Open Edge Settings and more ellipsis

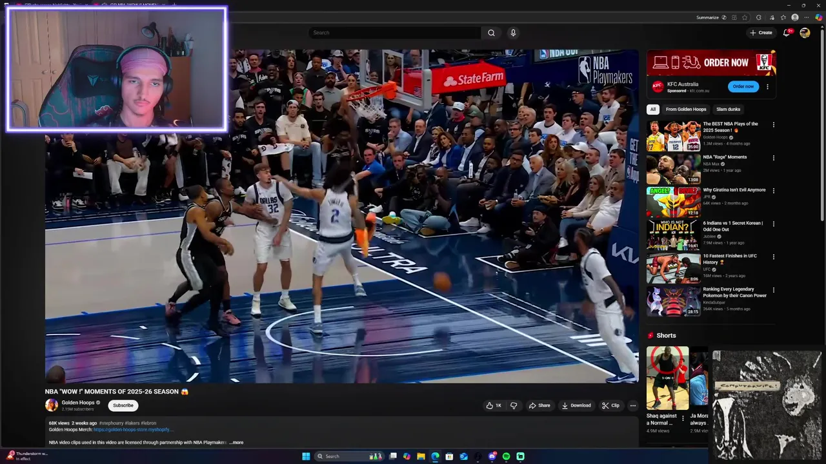point(807,17)
